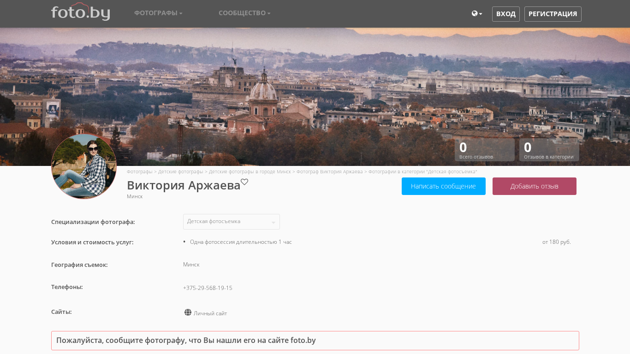Viewport: 630px width, 354px height.
Task: Click the photographer's round profile photo
Action: (x=84, y=166)
